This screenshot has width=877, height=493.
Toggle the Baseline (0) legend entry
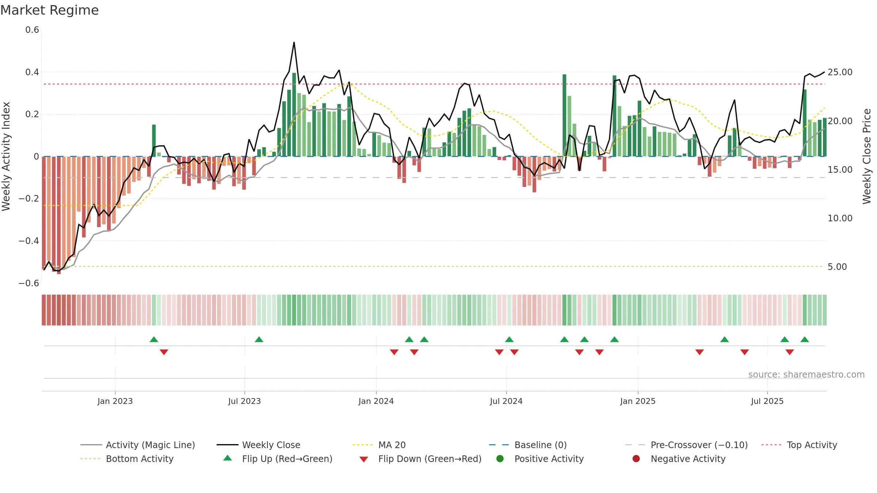click(x=528, y=445)
